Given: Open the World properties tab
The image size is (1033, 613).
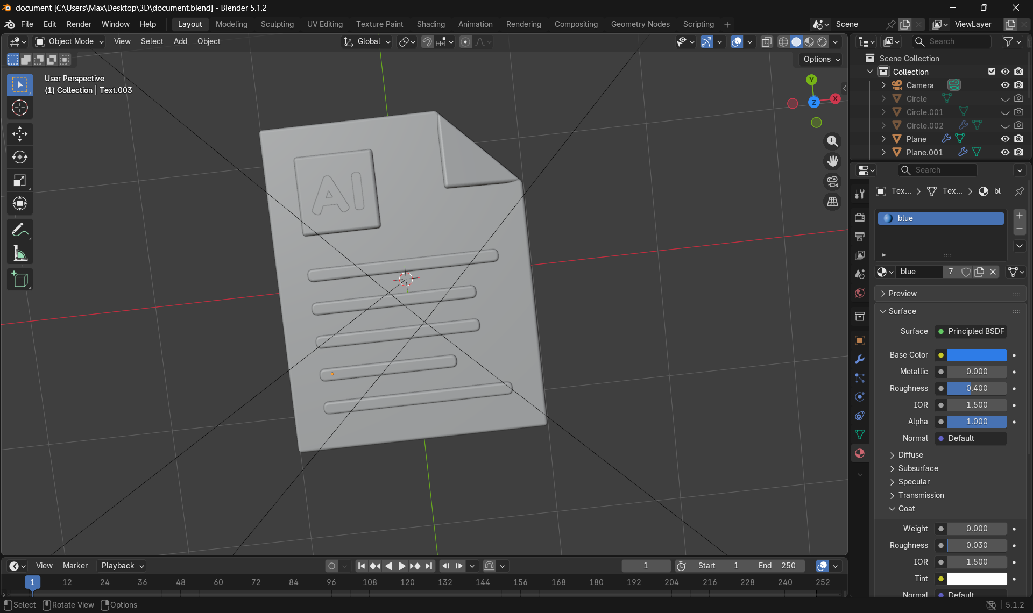Looking at the screenshot, I should 860,293.
